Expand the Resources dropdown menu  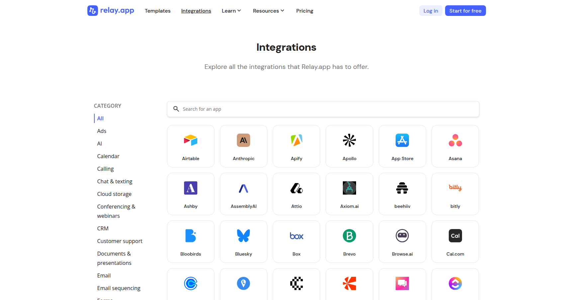[268, 11]
